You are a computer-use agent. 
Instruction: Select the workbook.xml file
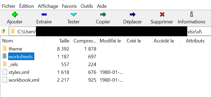[x=24, y=80]
